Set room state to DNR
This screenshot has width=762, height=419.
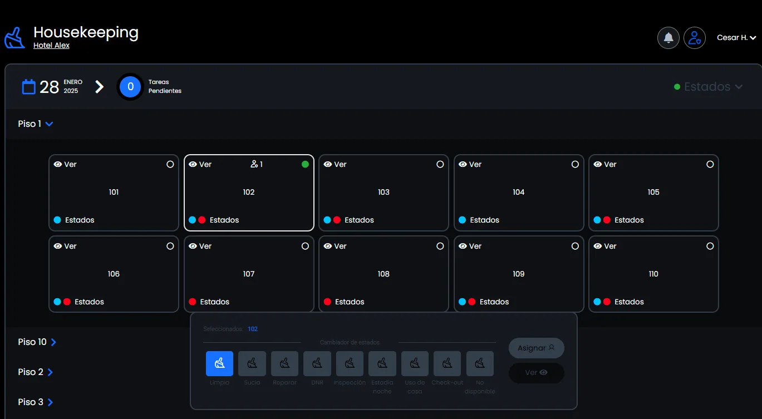tap(317, 363)
